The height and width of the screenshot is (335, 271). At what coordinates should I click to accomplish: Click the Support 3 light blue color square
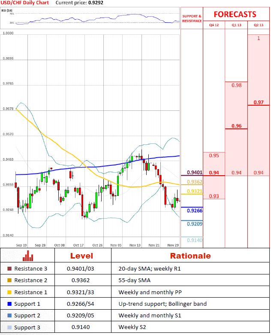click(x=9, y=327)
